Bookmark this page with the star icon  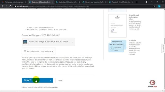click(x=154, y=6)
